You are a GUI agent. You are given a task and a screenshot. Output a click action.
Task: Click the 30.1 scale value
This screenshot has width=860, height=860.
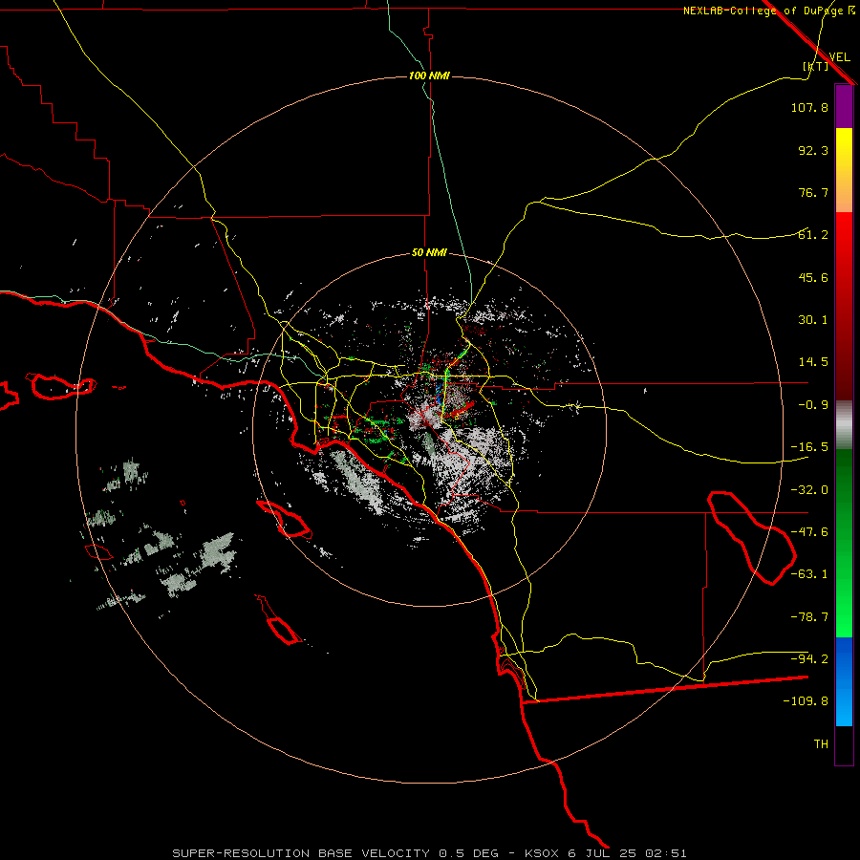813,320
